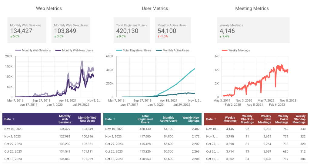310x168 pixels.
Task: Click green up arrow under Weekly Meetings scorecard
Action: tap(221, 37)
